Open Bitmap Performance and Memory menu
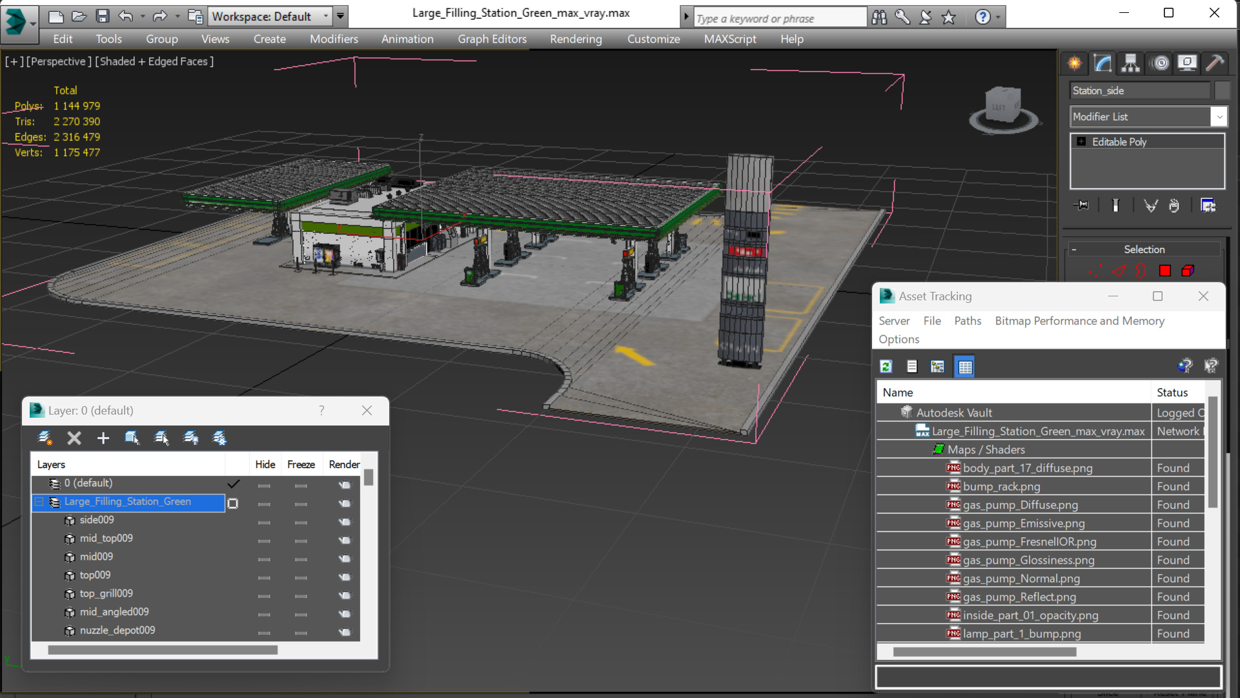The width and height of the screenshot is (1240, 698). point(1080,321)
